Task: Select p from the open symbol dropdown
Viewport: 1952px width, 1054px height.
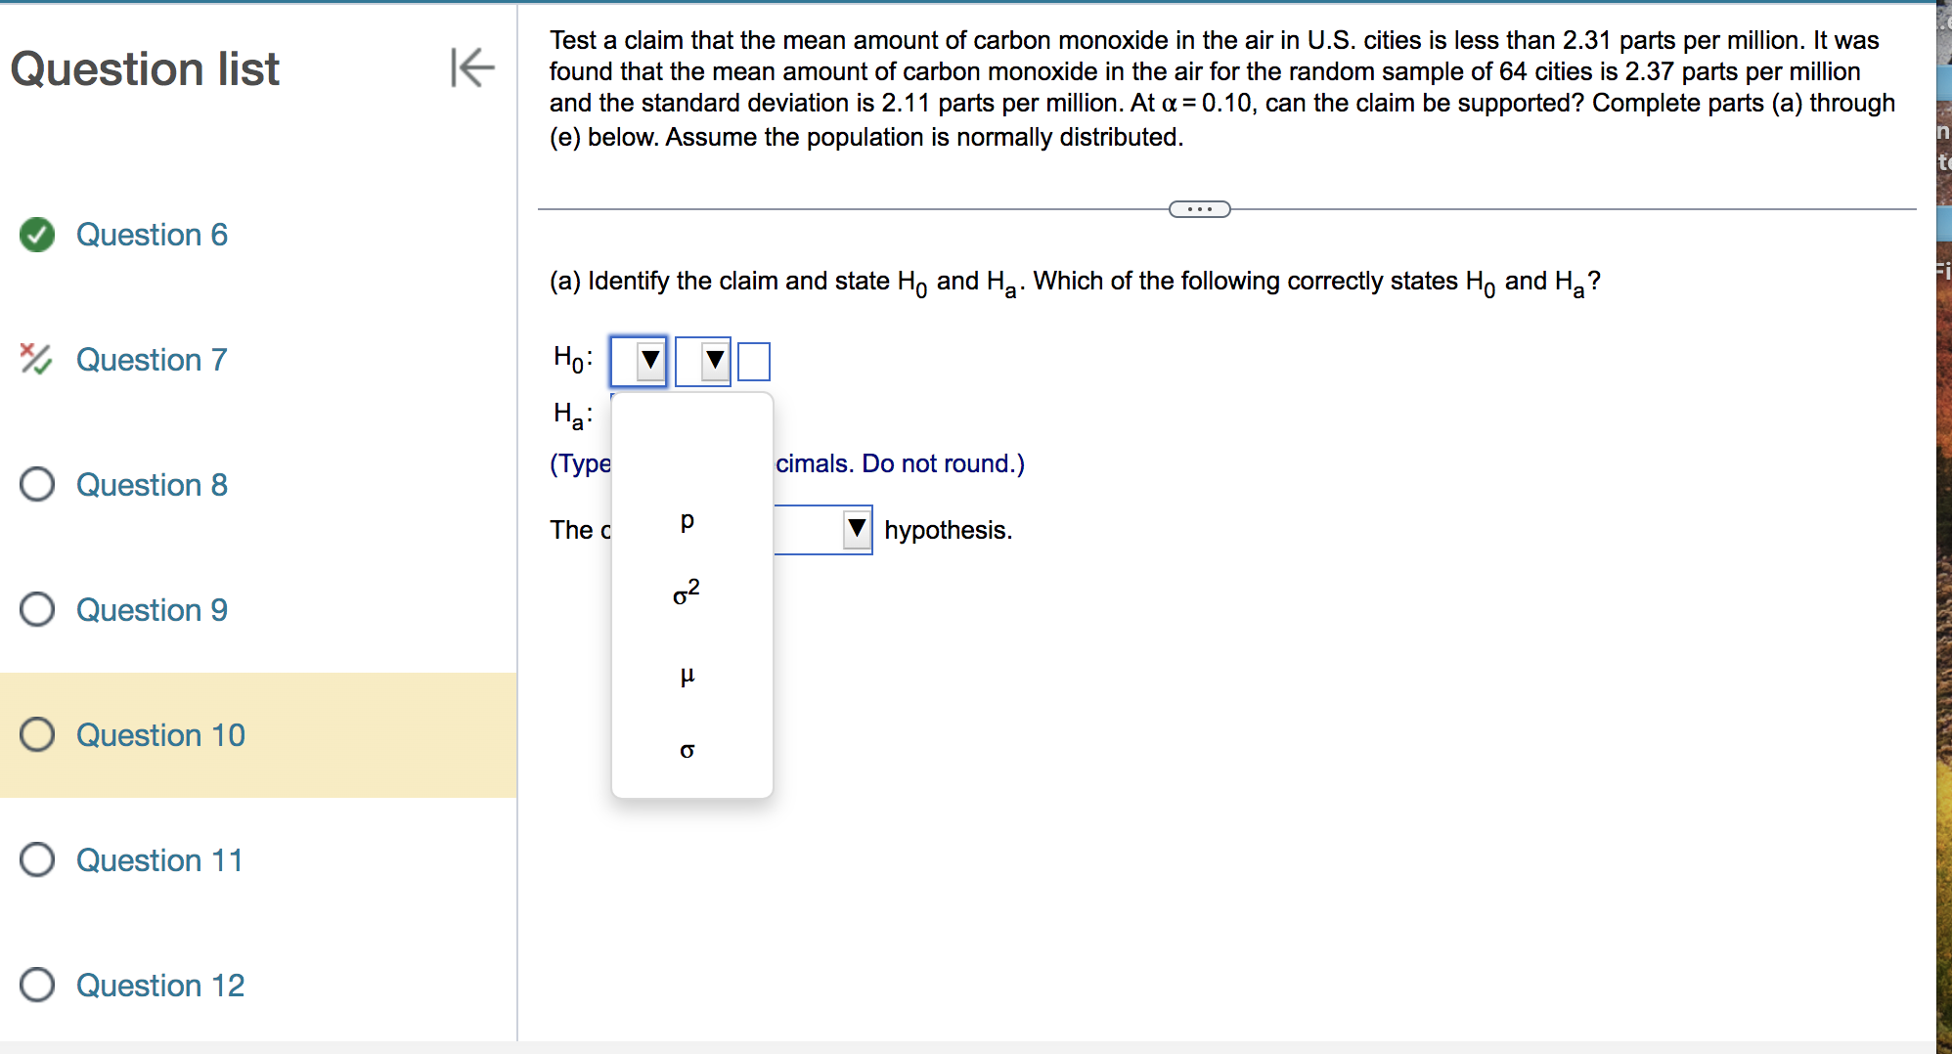Action: (688, 520)
